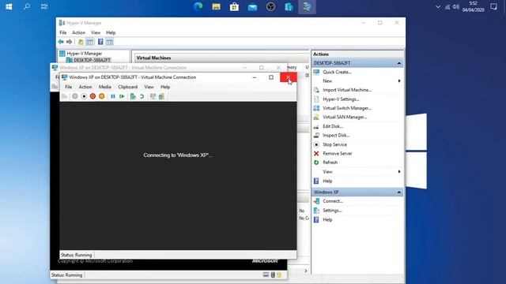Click Back arrow in Hyper-V Manager toolbar
The image size is (506, 284).
click(x=61, y=42)
